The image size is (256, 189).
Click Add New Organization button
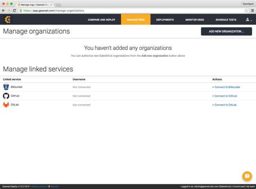(226, 31)
